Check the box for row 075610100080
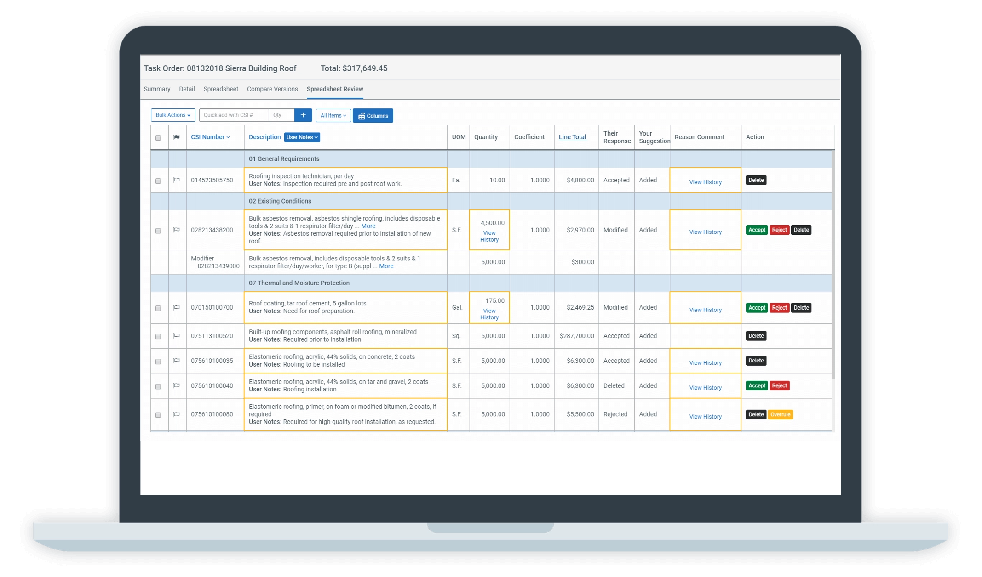The width and height of the screenshot is (982, 577). point(158,415)
